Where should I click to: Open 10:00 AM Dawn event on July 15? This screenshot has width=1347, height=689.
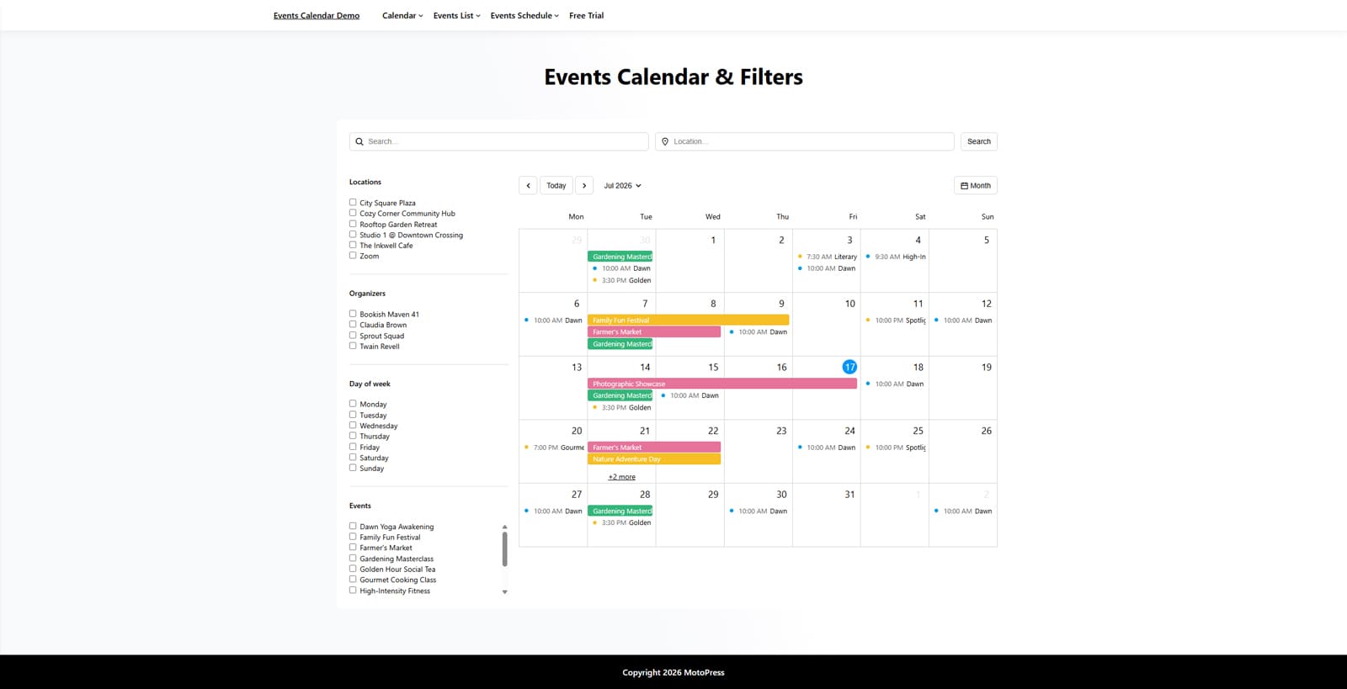point(689,395)
